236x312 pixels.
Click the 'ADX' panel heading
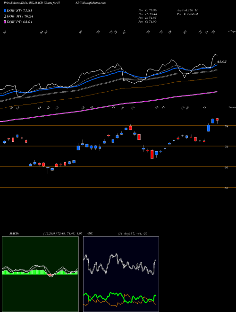pyautogui.click(x=90, y=234)
